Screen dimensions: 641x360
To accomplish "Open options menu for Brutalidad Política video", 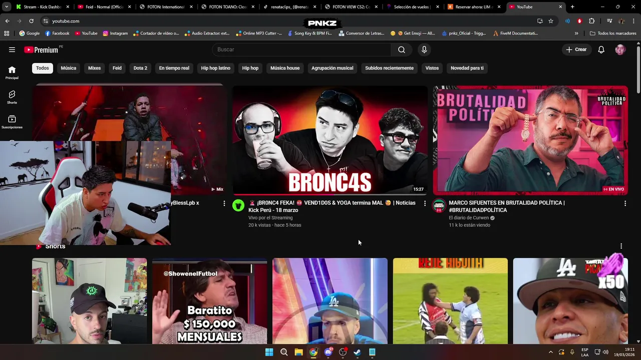I will coord(625,203).
